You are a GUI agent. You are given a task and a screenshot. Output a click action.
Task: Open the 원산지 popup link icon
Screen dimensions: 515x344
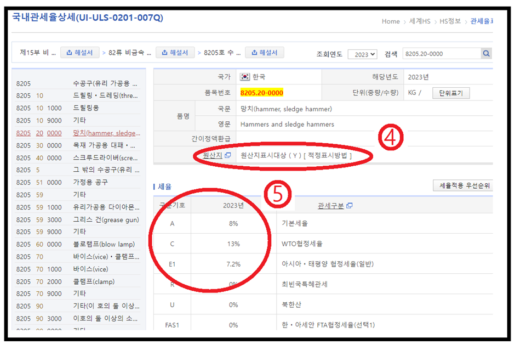pos(227,155)
